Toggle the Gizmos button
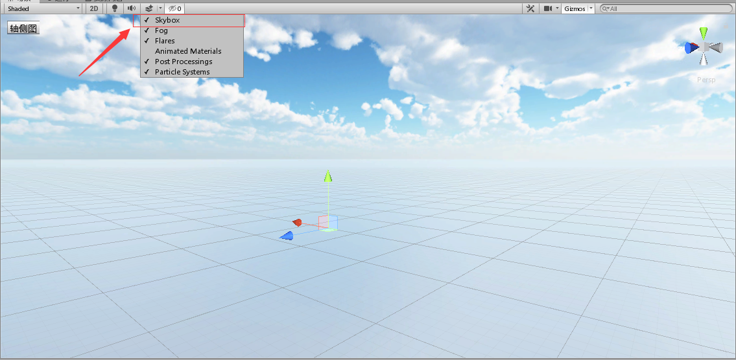 [x=575, y=8]
